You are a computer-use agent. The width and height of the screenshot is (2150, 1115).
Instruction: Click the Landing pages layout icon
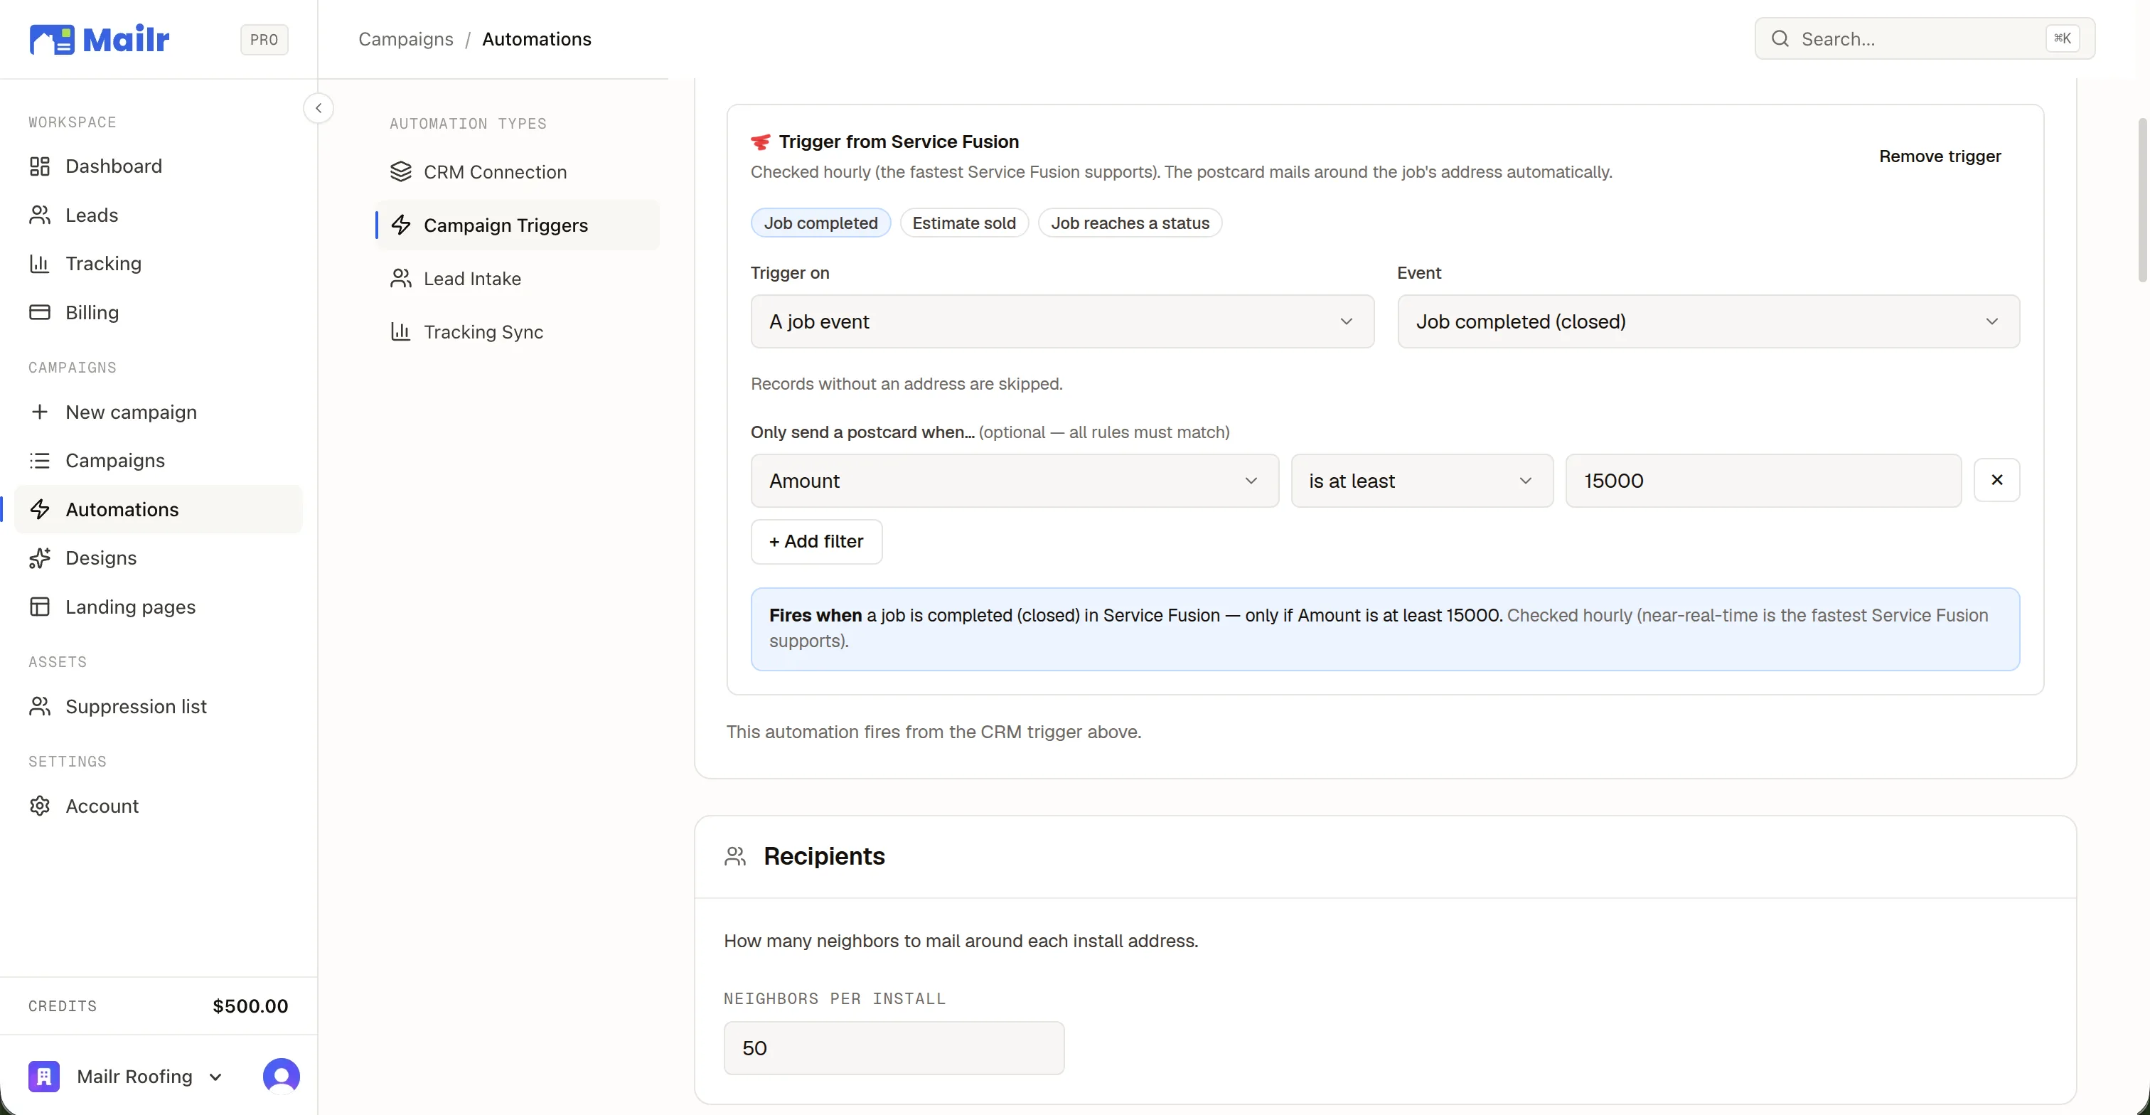click(x=39, y=607)
